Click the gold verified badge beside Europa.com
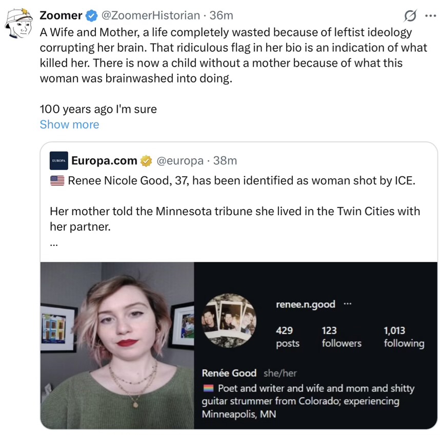Image resolution: width=440 pixels, height=435 pixels. pos(146,161)
